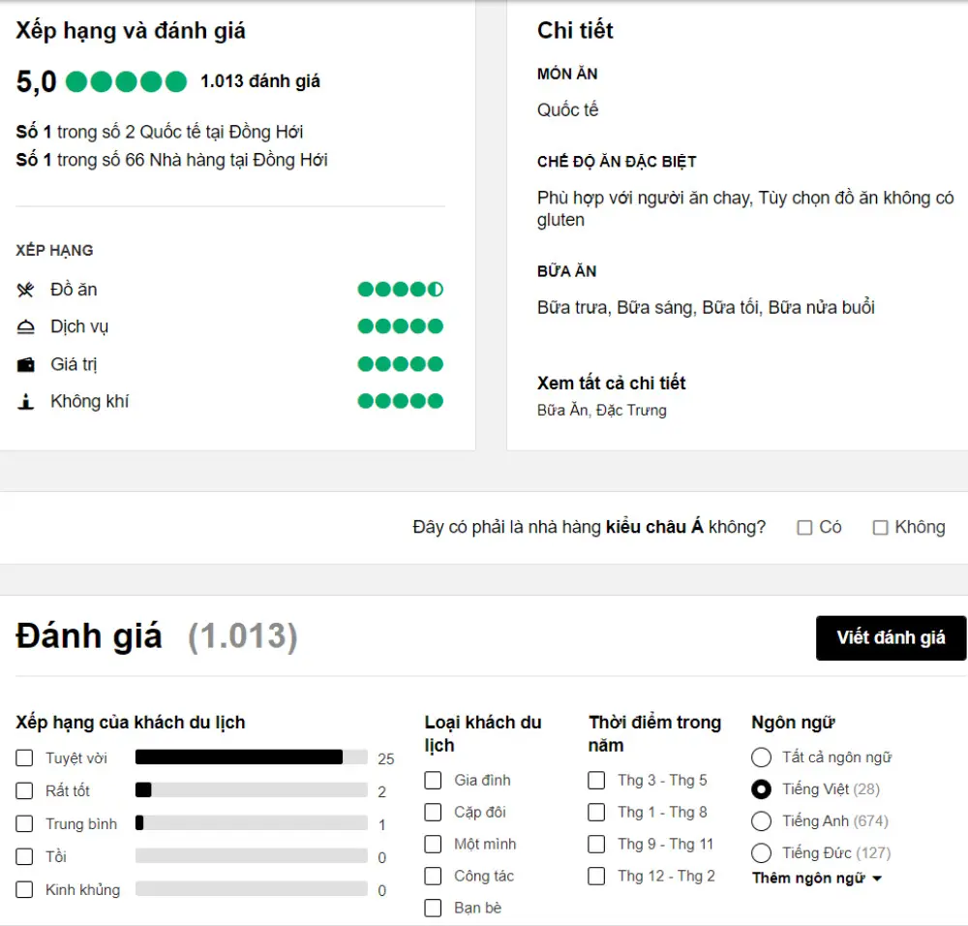Check the Tồi rating filter

24,857
